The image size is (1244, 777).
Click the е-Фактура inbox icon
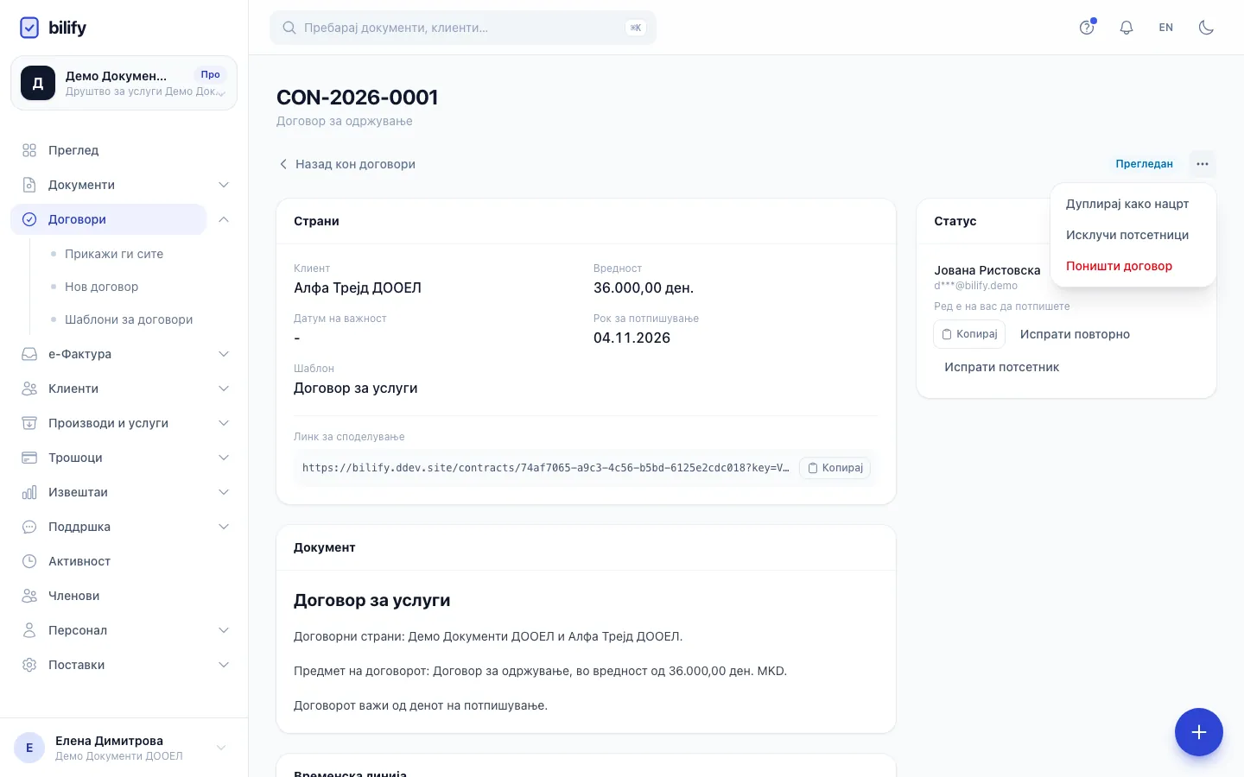click(29, 354)
